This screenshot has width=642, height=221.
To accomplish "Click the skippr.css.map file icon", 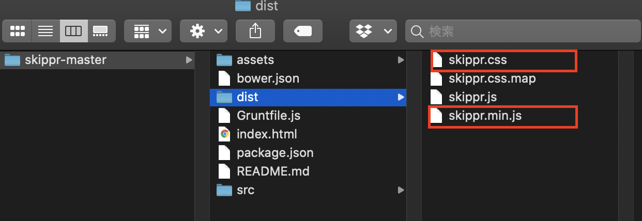I will click(x=437, y=78).
